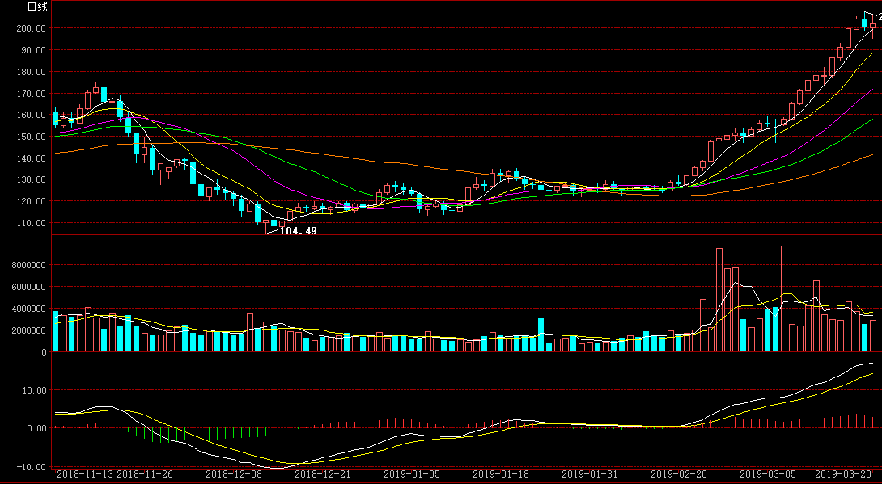The height and width of the screenshot is (484, 882).
Task: Click the 110.00 price axis label
Action: point(31,223)
